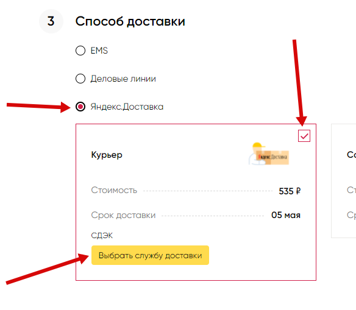Click the EMS label text
The width and height of the screenshot is (356, 310).
(99, 51)
